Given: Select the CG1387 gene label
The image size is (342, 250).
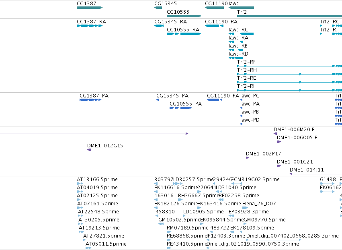Looking at the screenshot, I should tap(86, 4).
